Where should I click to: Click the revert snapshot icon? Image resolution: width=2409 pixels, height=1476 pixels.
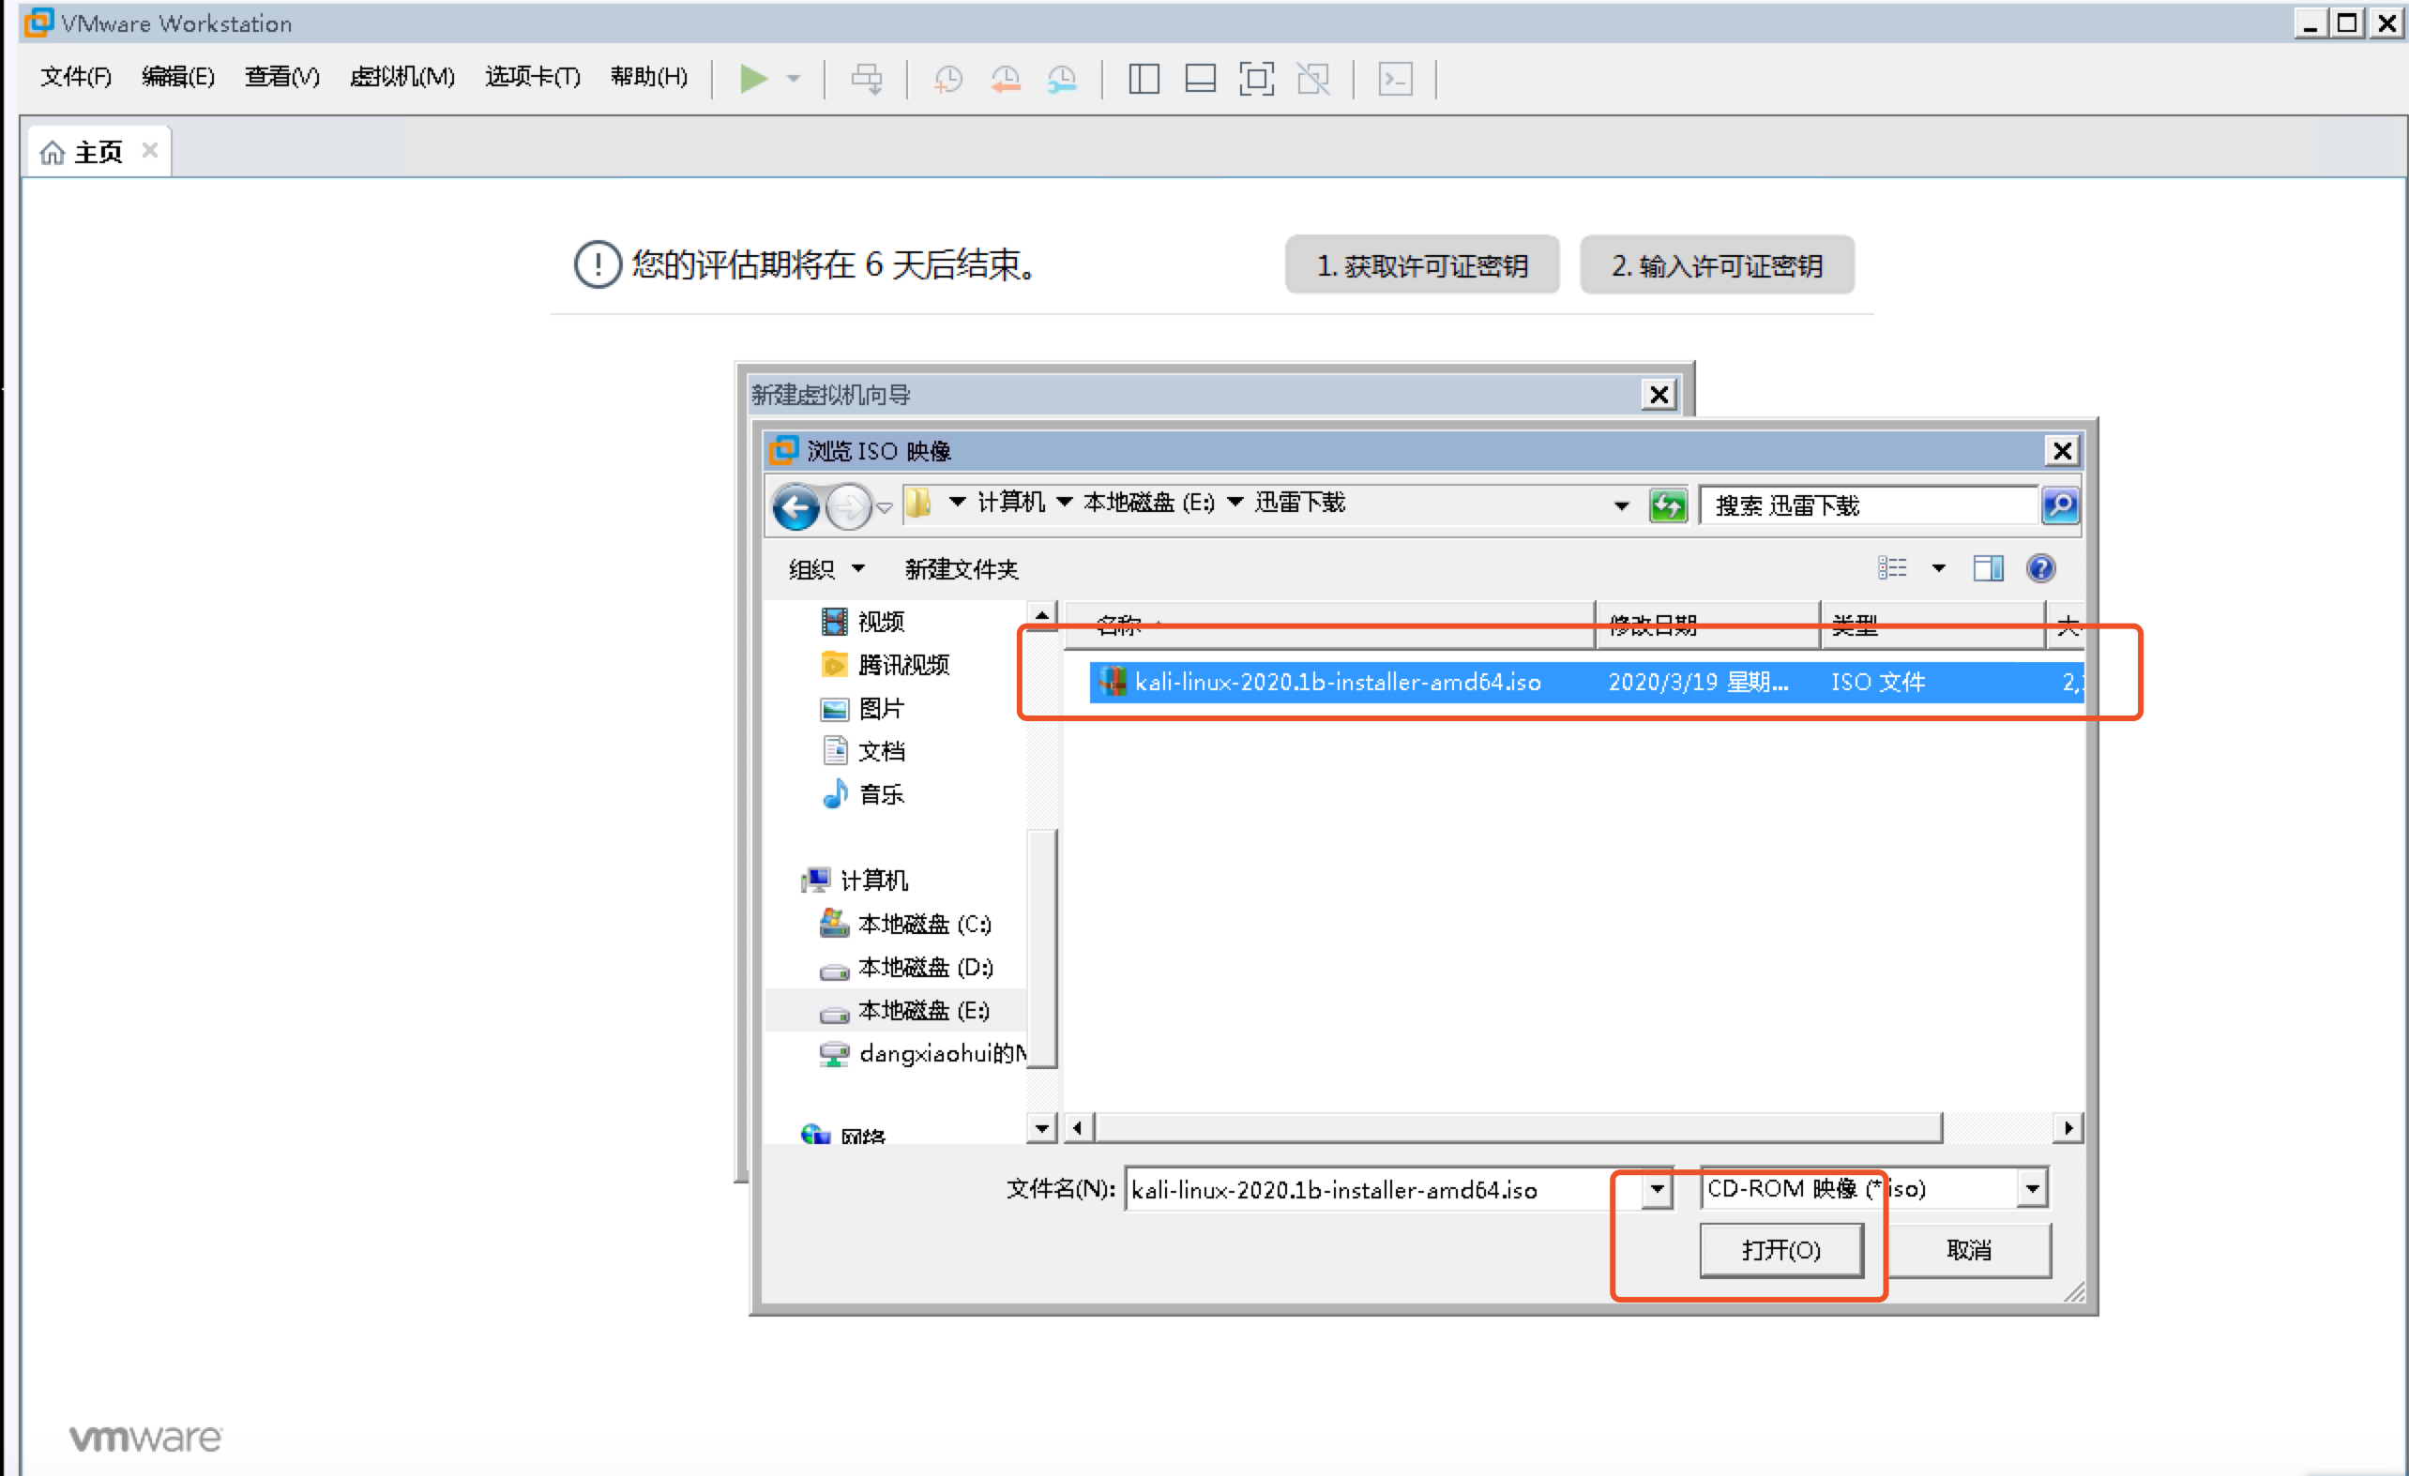[1005, 78]
